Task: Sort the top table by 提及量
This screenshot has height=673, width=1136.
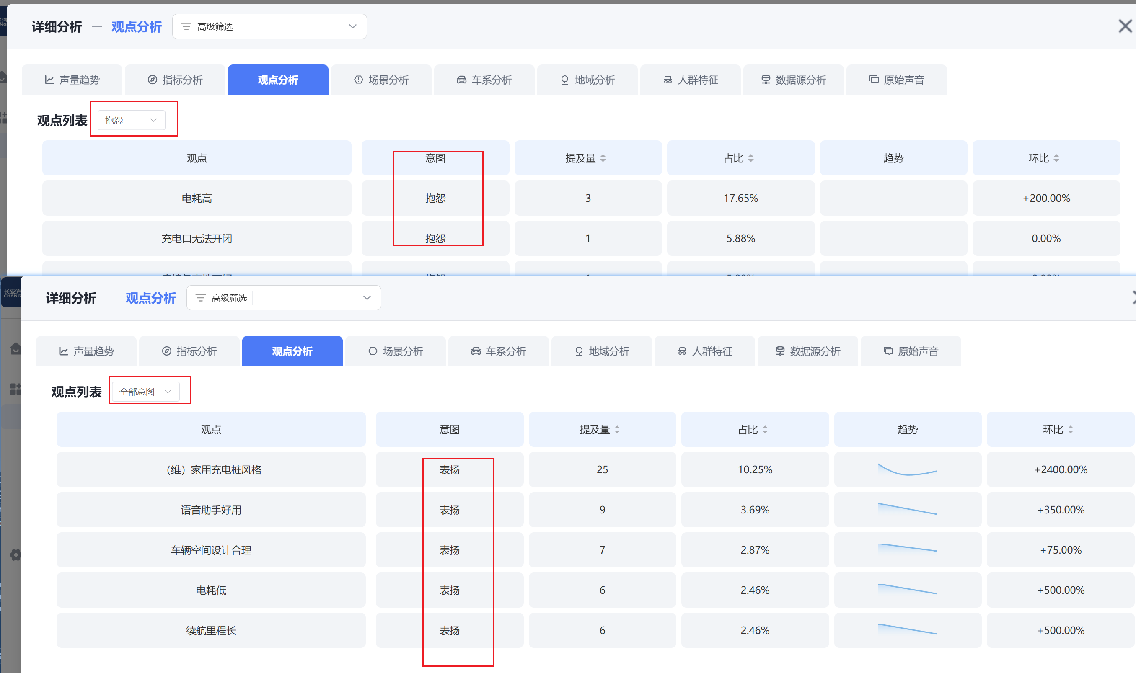Action: pyautogui.click(x=603, y=158)
